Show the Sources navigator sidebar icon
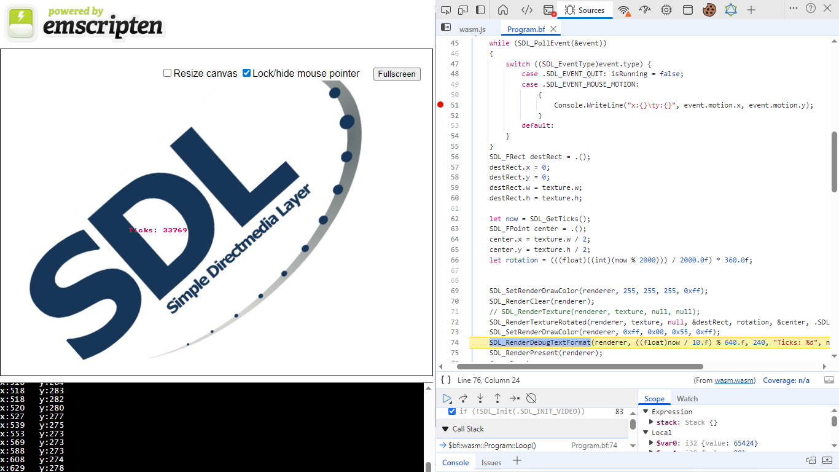This screenshot has width=839, height=472. tap(446, 28)
